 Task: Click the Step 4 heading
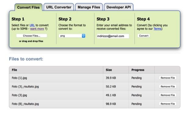(x=143, y=19)
